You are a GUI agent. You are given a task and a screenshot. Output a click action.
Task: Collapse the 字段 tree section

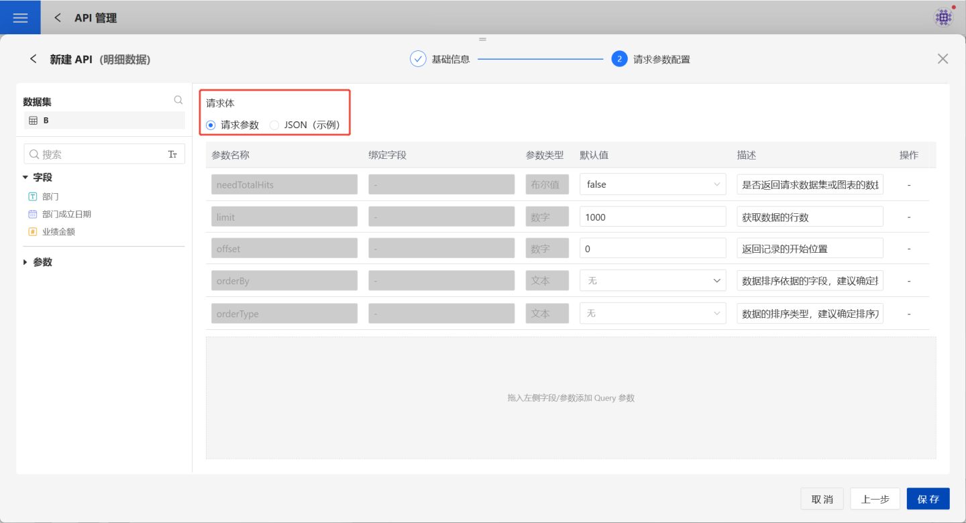pos(25,178)
